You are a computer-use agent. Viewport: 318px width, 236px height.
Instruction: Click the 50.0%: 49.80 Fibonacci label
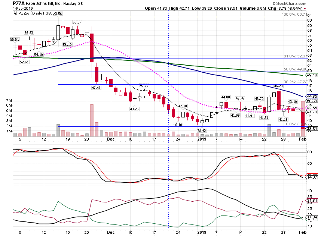(296, 69)
